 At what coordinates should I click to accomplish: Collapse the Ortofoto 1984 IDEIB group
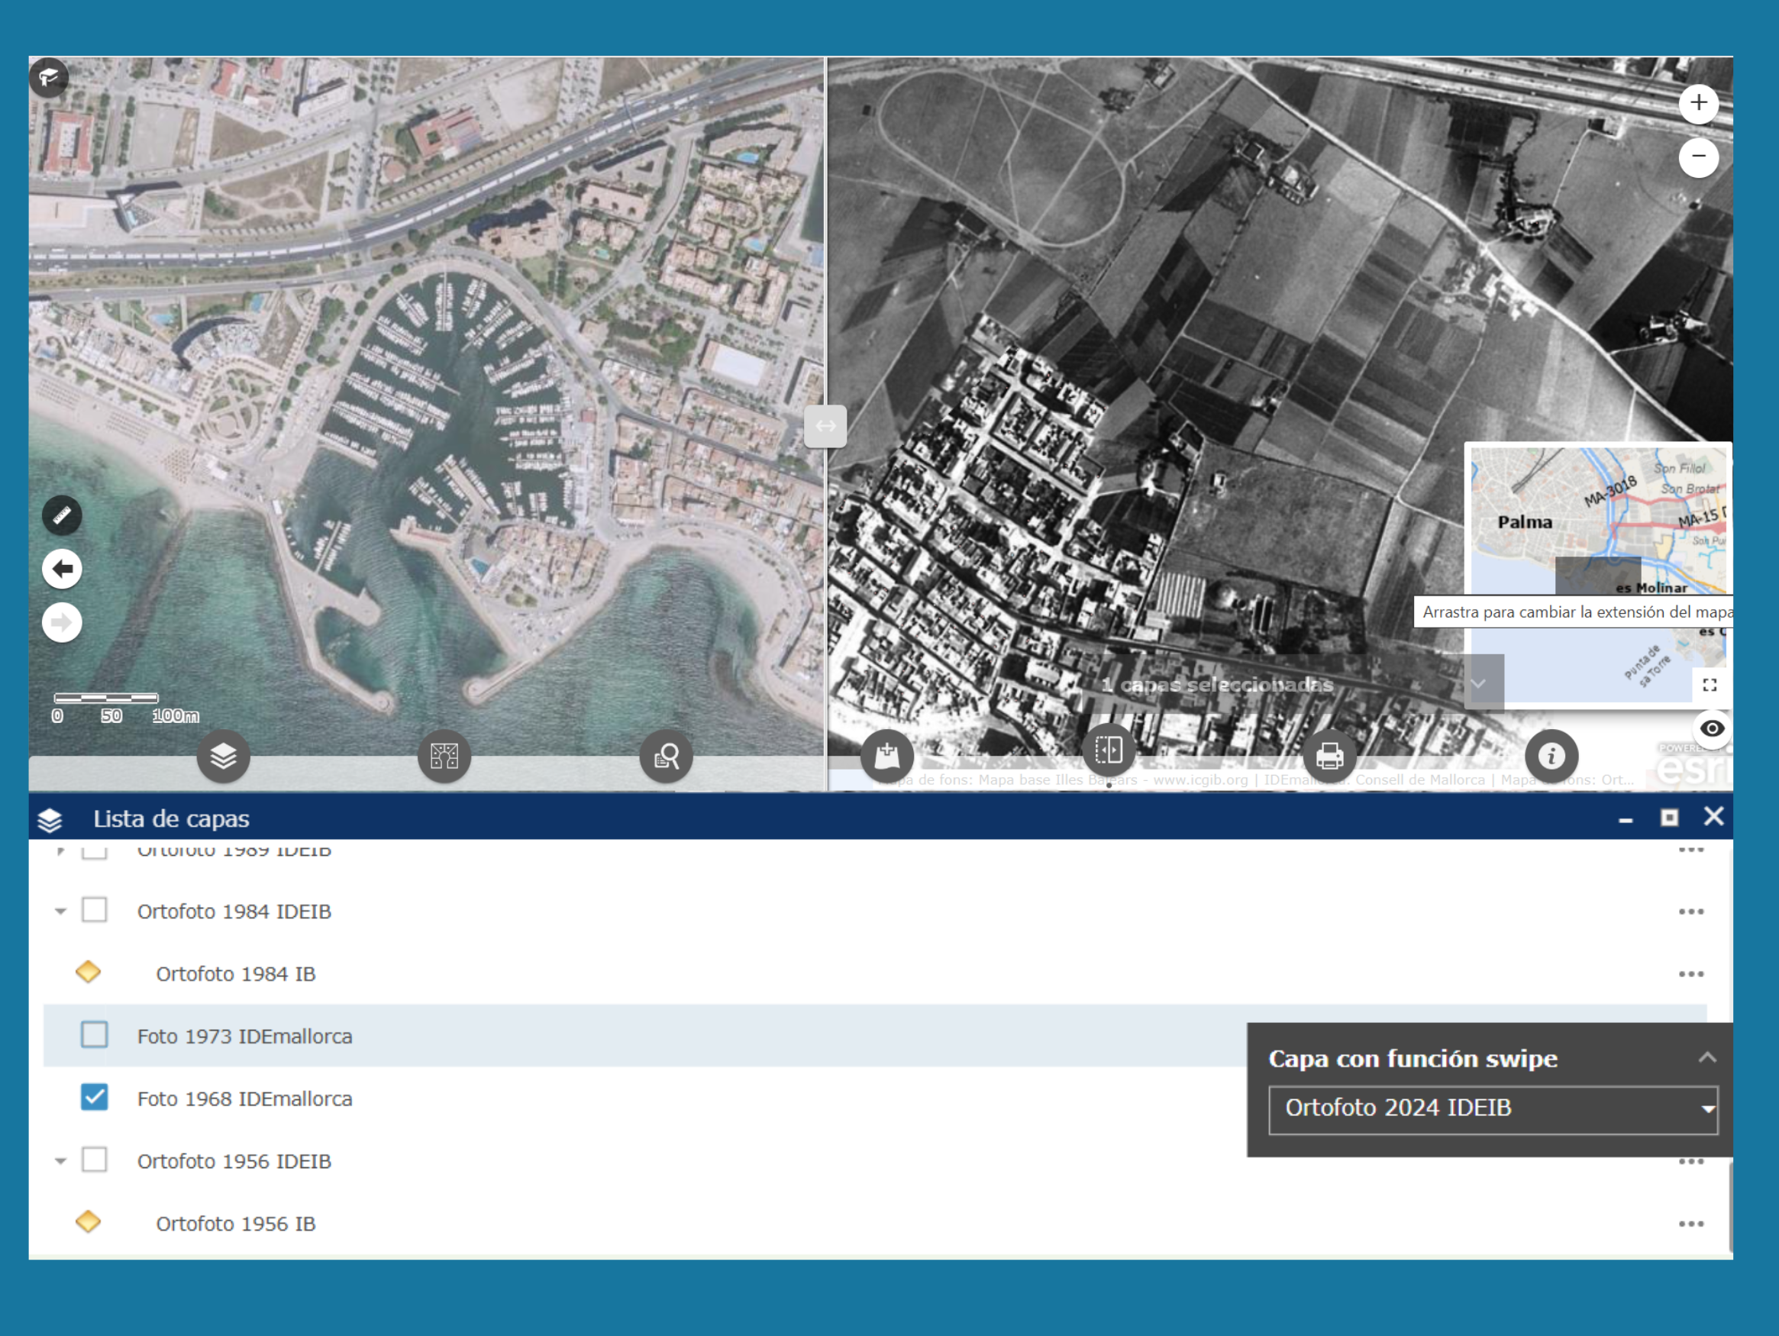pos(60,912)
